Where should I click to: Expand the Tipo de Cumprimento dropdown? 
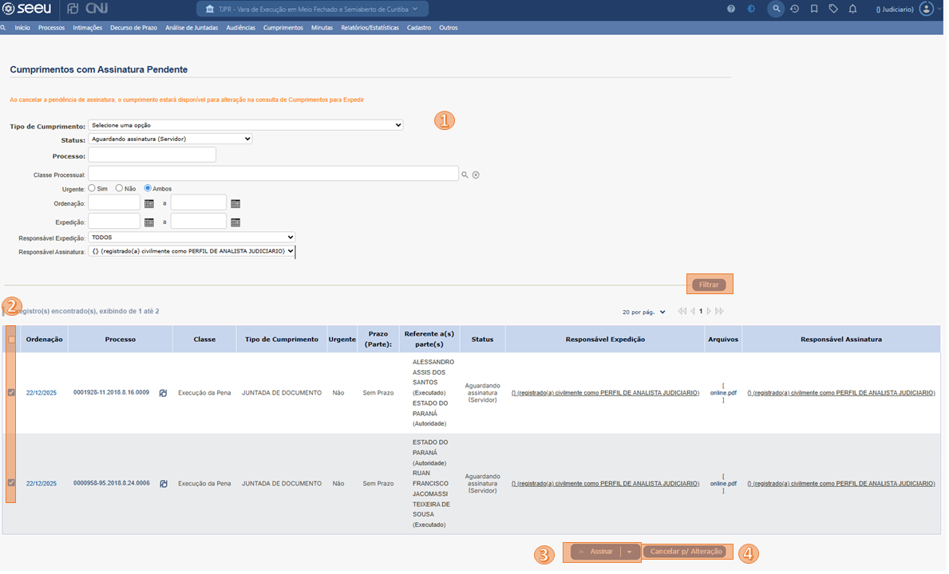pos(245,125)
